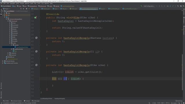Click gutter icon beside hastaSayisiHesapla(Ulke ulke)

(36, 65)
